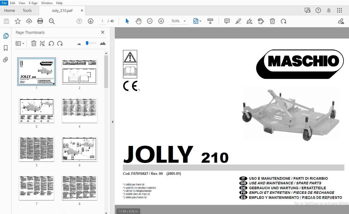Select page 2 thumbnail
Screen dimensions: 349x214
(x=80, y=72)
